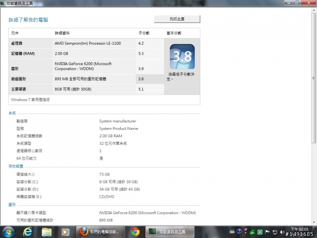The width and height of the screenshot is (317, 238).
Task: Click the RAM subscore 5.3
Action: 141,54
